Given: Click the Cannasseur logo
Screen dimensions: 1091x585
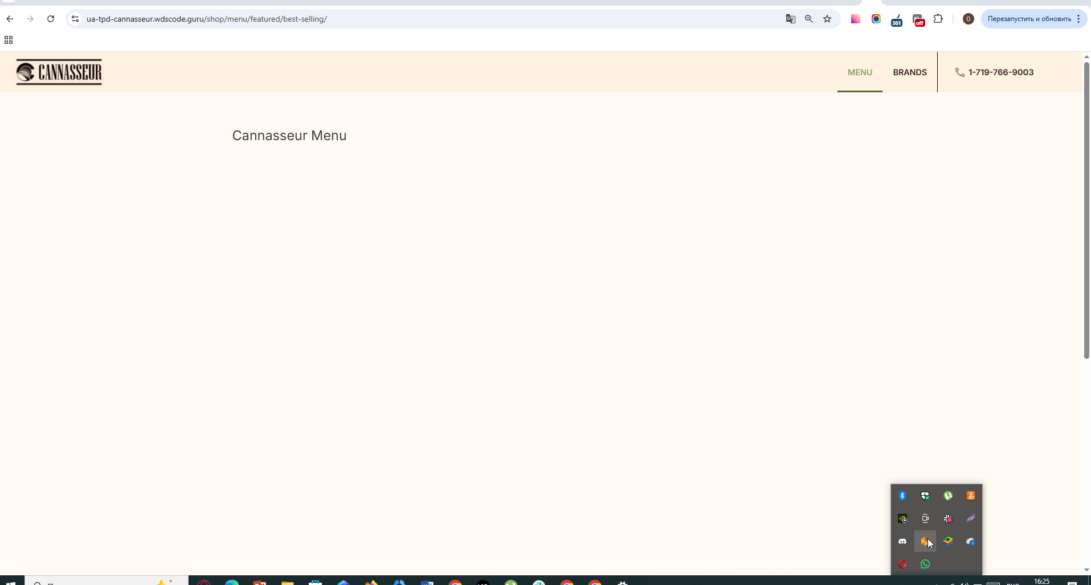Looking at the screenshot, I should [x=59, y=72].
